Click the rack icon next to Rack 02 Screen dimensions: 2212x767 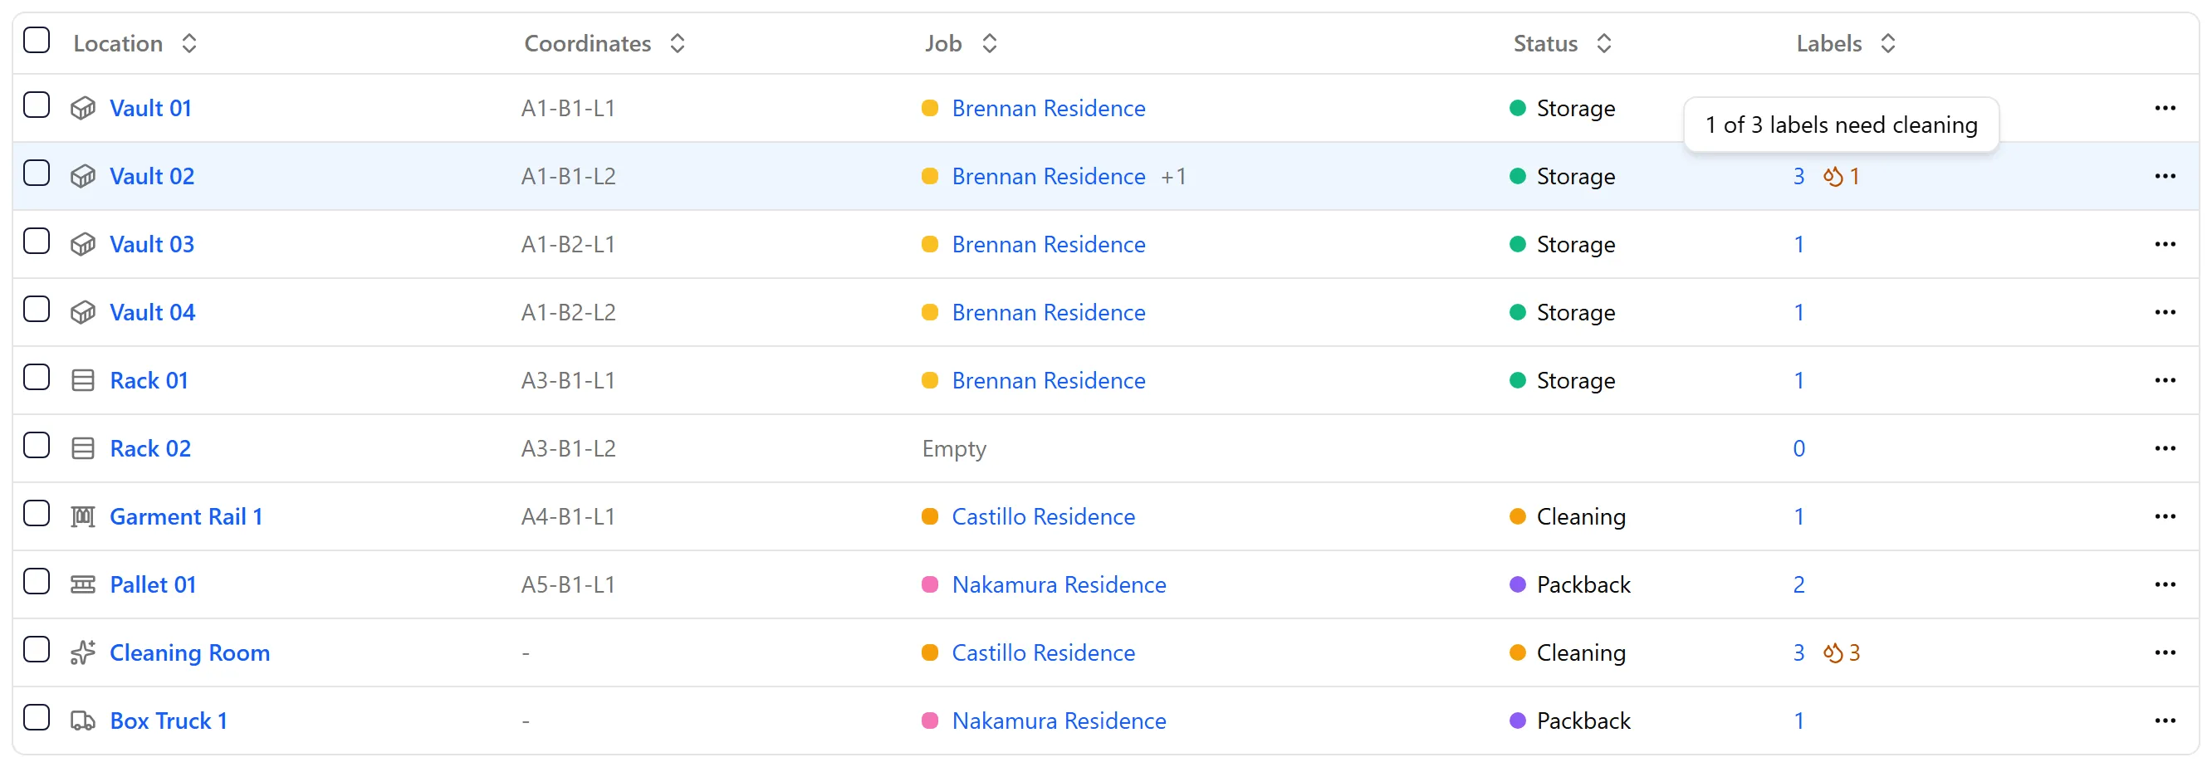[82, 448]
